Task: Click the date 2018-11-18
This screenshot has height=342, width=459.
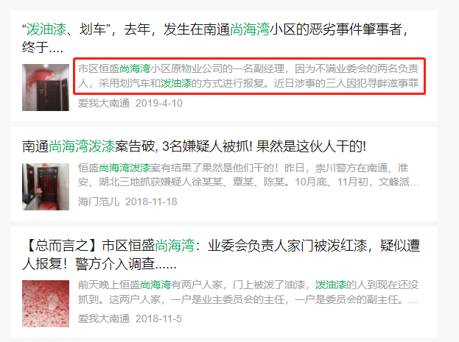Action: point(151,202)
